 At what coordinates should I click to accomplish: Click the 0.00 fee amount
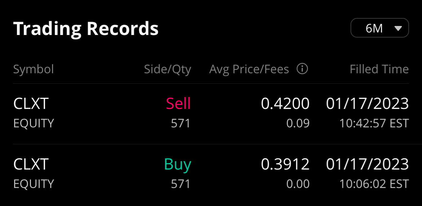coord(298,184)
